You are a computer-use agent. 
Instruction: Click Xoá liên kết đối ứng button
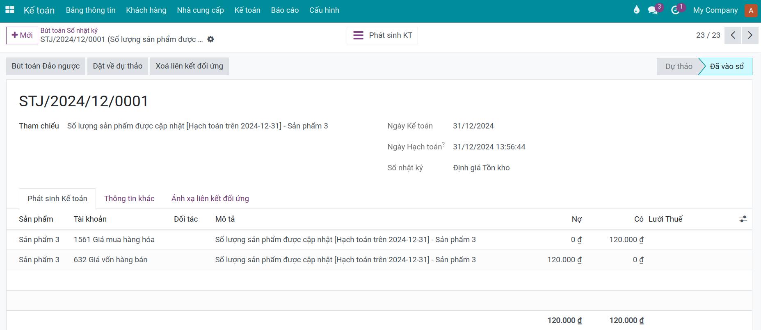point(190,66)
